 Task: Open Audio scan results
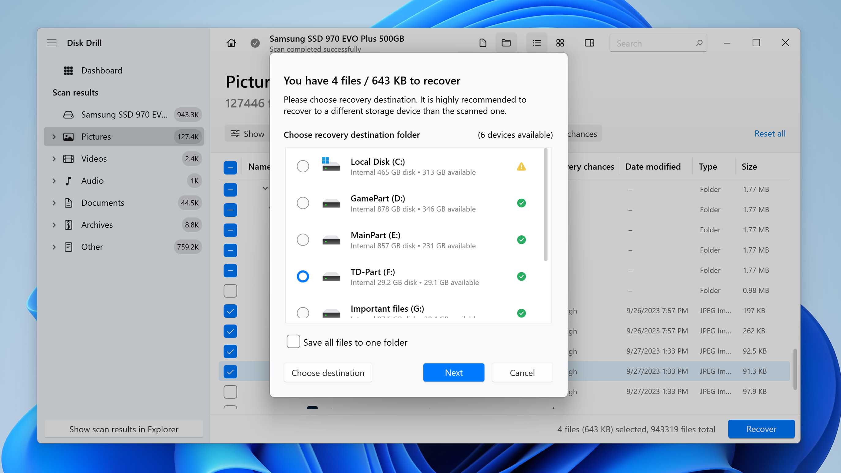(x=92, y=181)
